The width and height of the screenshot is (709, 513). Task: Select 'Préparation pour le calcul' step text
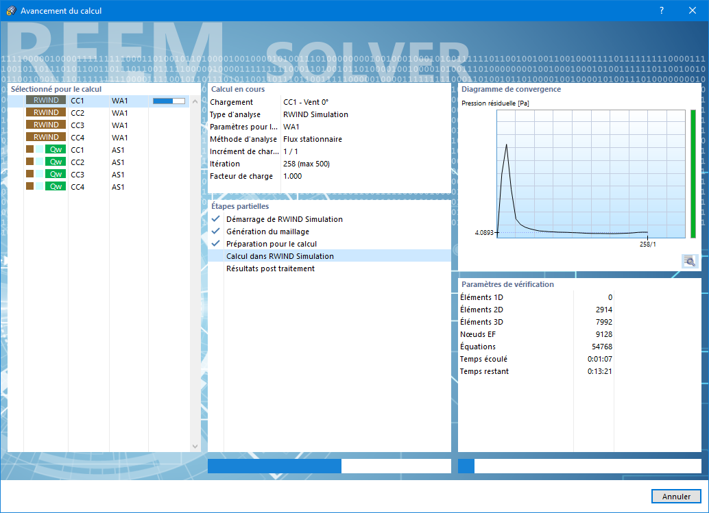(272, 244)
